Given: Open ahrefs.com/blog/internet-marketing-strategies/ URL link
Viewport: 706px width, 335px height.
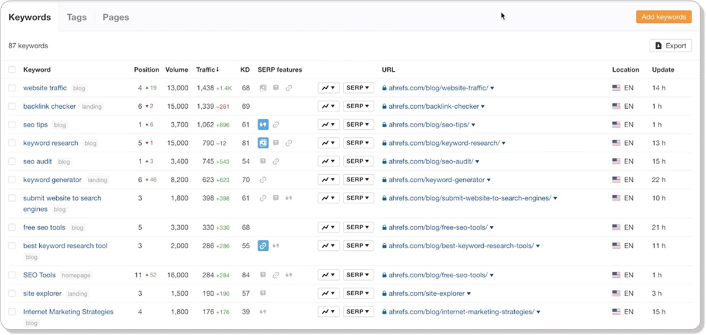Looking at the screenshot, I should point(462,312).
